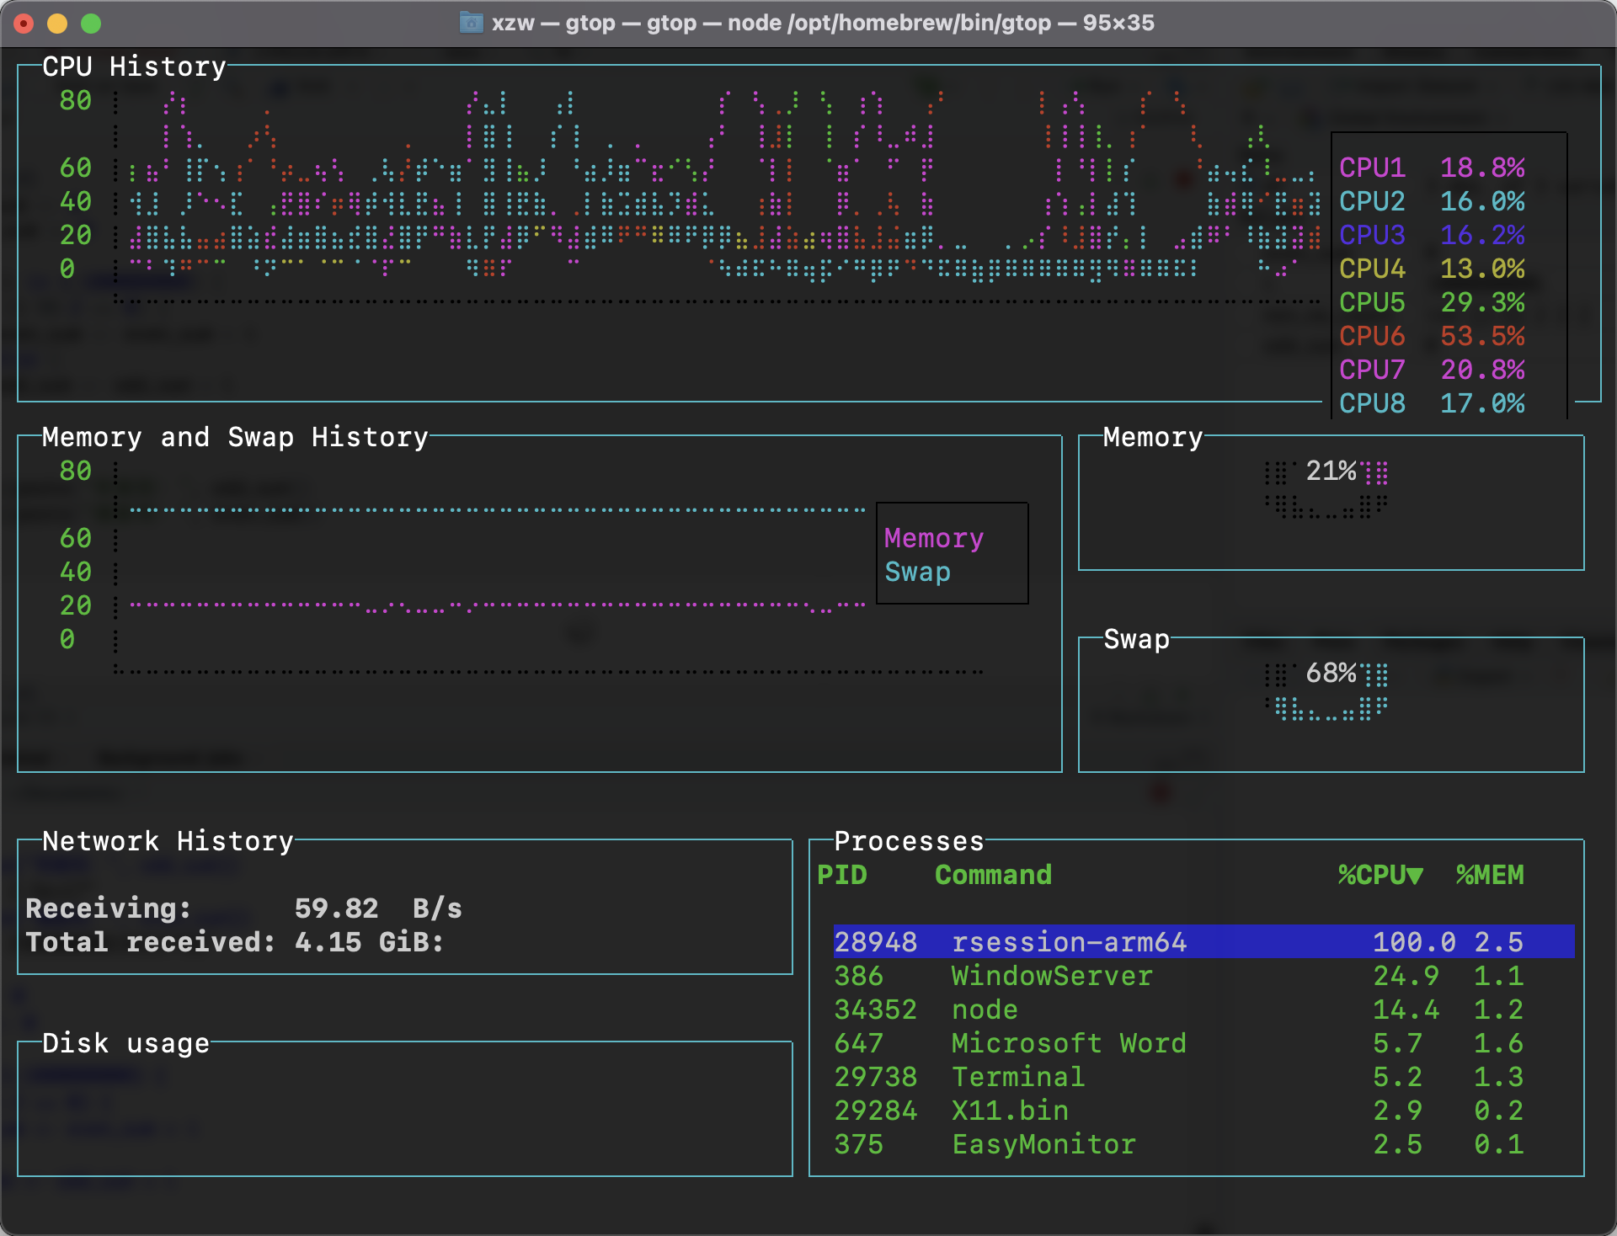The height and width of the screenshot is (1236, 1617).
Task: Click the 68% swap donut gauge
Action: click(x=1326, y=690)
